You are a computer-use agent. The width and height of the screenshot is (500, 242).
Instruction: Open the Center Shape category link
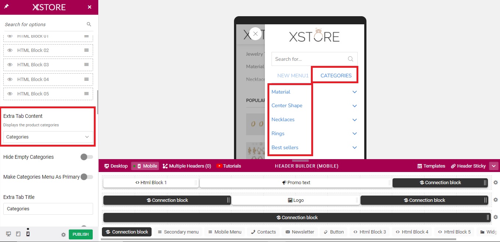click(x=287, y=105)
